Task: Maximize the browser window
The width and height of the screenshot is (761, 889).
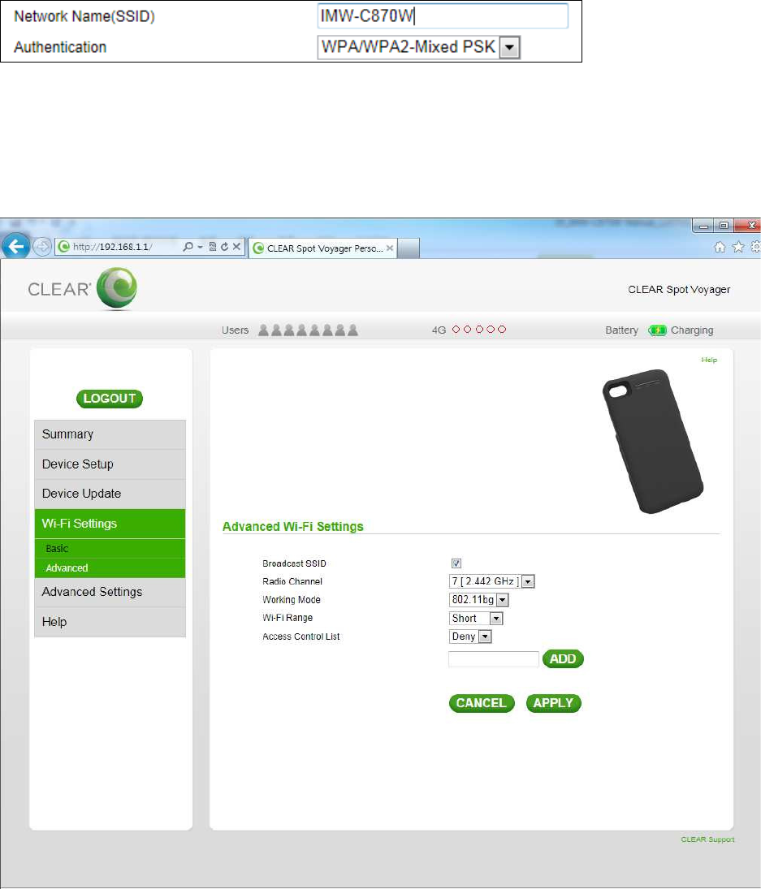Action: (724, 226)
